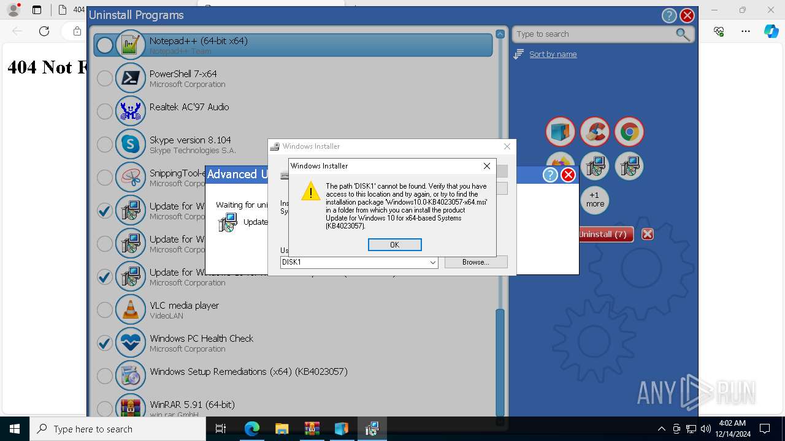Open Edge Settings and more menu

point(746,31)
